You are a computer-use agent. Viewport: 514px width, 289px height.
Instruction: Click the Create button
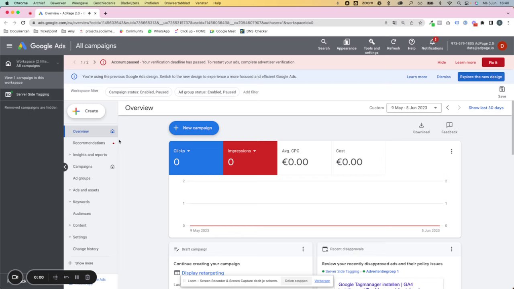click(86, 111)
